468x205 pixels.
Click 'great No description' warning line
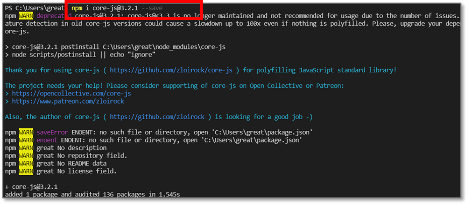click(x=72, y=148)
